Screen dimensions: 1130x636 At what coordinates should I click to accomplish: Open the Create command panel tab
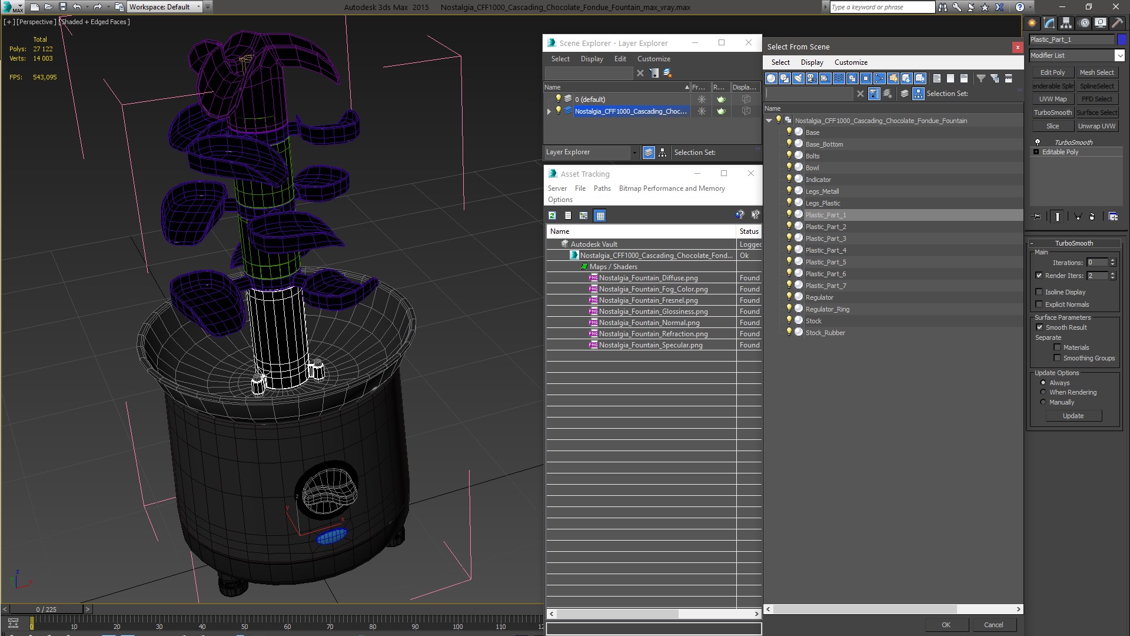point(1032,23)
